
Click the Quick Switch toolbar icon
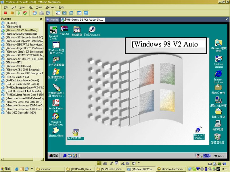click(x=71, y=13)
